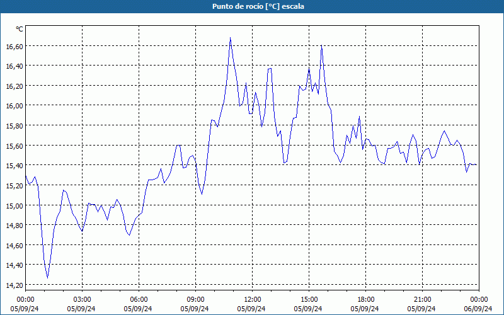
Task: Click the 09:00 time axis label
Action: click(x=196, y=300)
